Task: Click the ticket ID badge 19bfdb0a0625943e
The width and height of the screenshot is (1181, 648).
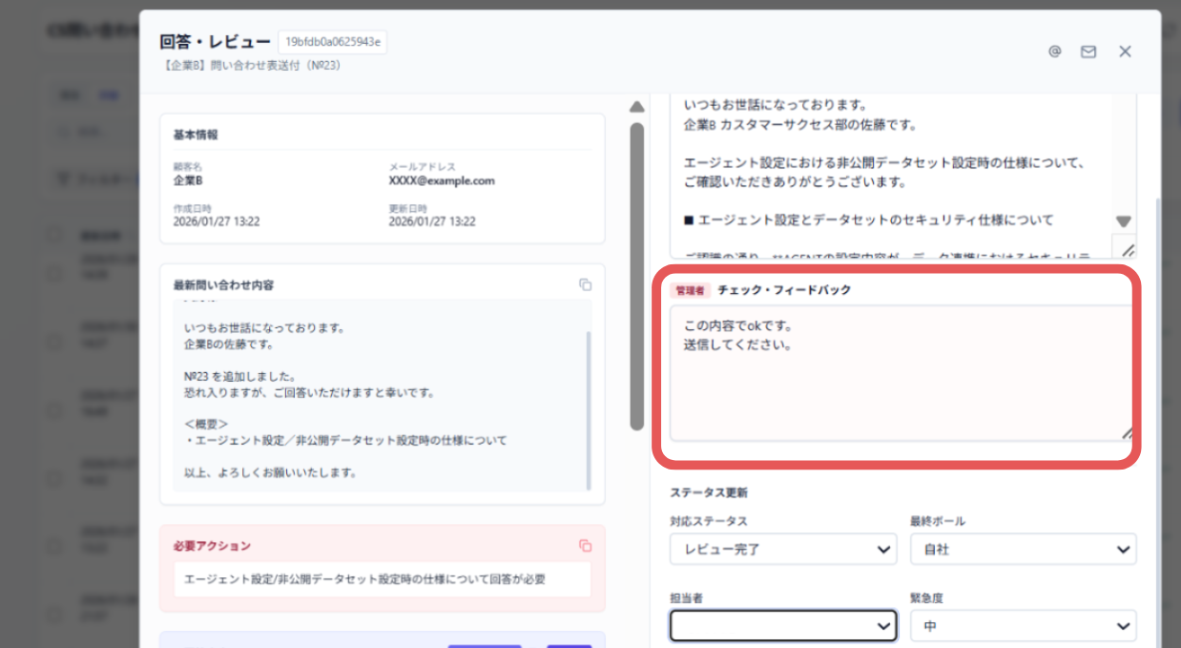Action: 333,43
